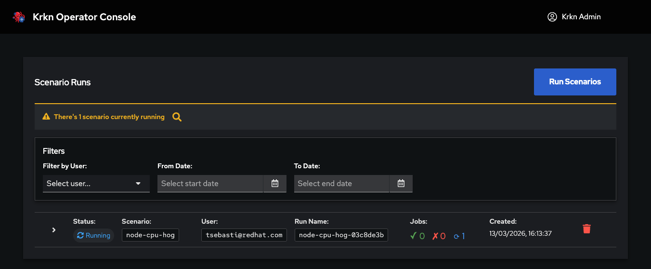The height and width of the screenshot is (269, 651).
Task: Click the Run Scenarios button
Action: [x=575, y=82]
